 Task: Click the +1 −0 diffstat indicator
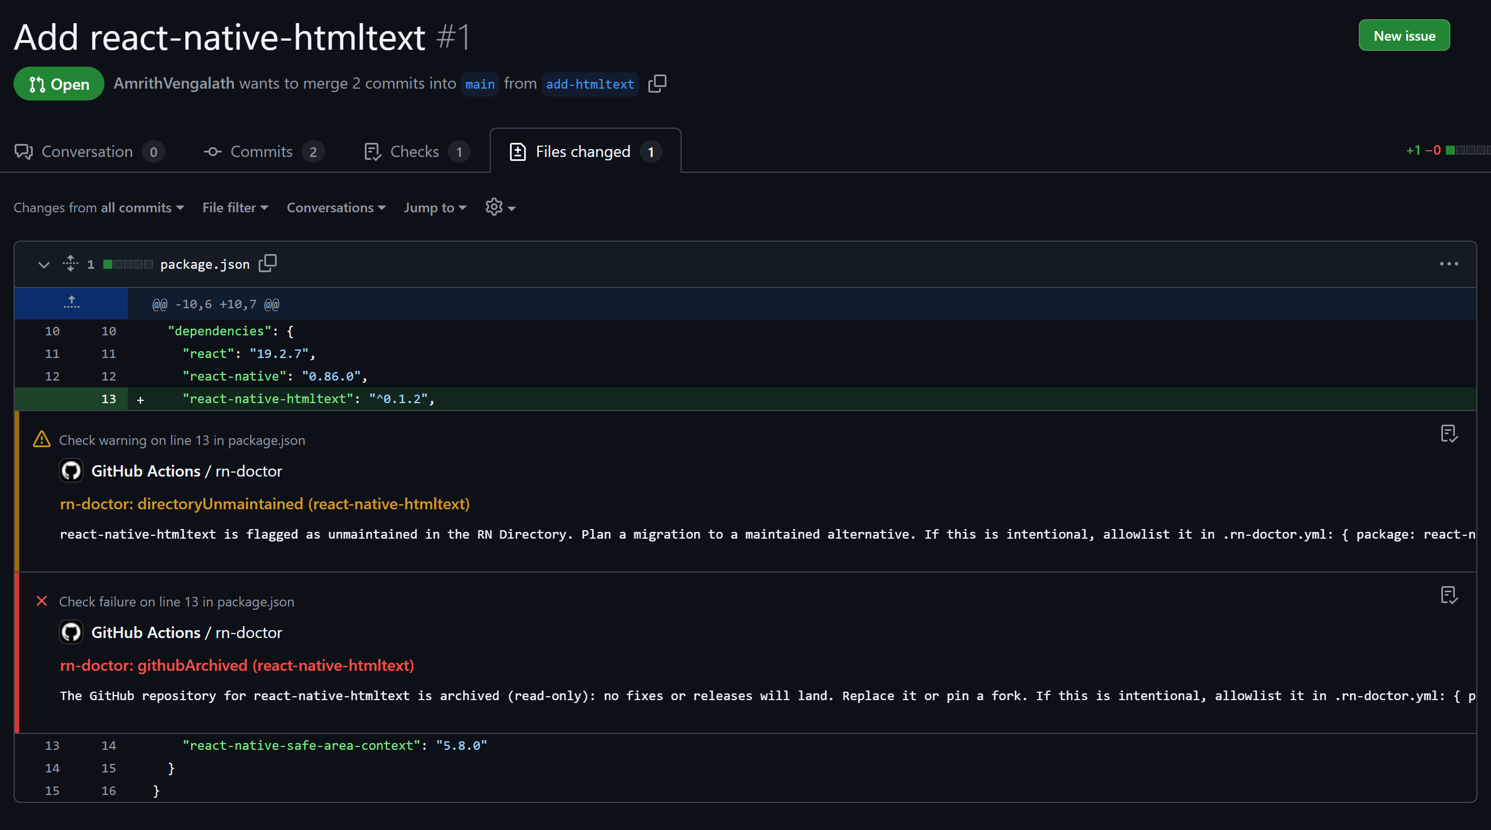(1448, 151)
